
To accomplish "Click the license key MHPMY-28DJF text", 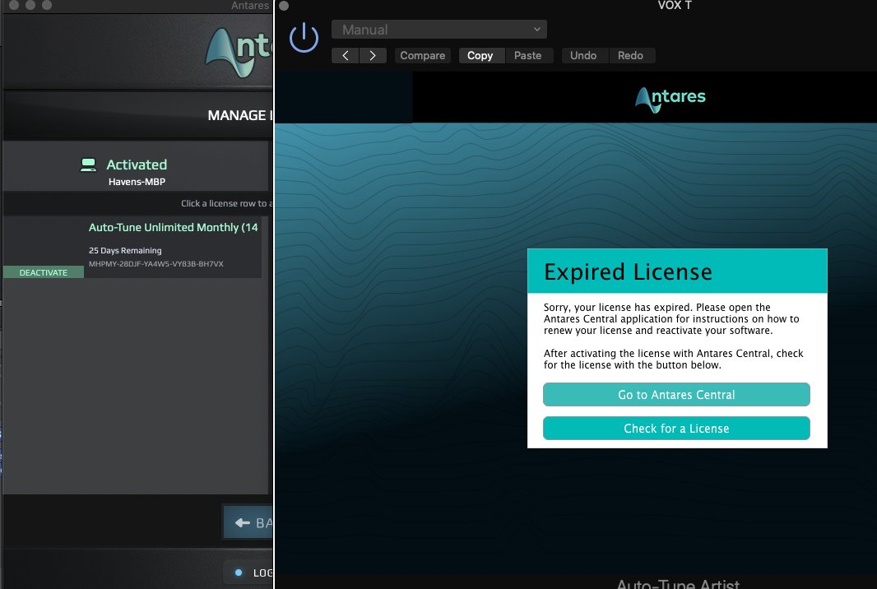I will coord(156,264).
